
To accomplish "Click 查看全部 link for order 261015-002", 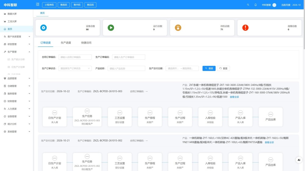I will [269, 142].
